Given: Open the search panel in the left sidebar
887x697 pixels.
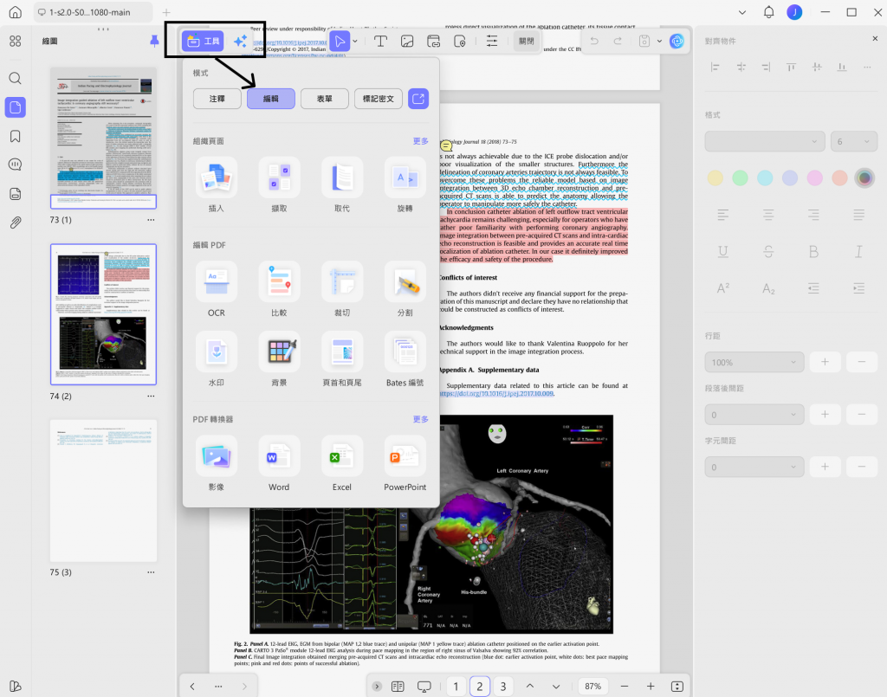Looking at the screenshot, I should click(16, 78).
